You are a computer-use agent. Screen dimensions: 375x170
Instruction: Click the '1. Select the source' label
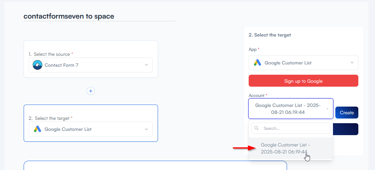click(x=51, y=54)
